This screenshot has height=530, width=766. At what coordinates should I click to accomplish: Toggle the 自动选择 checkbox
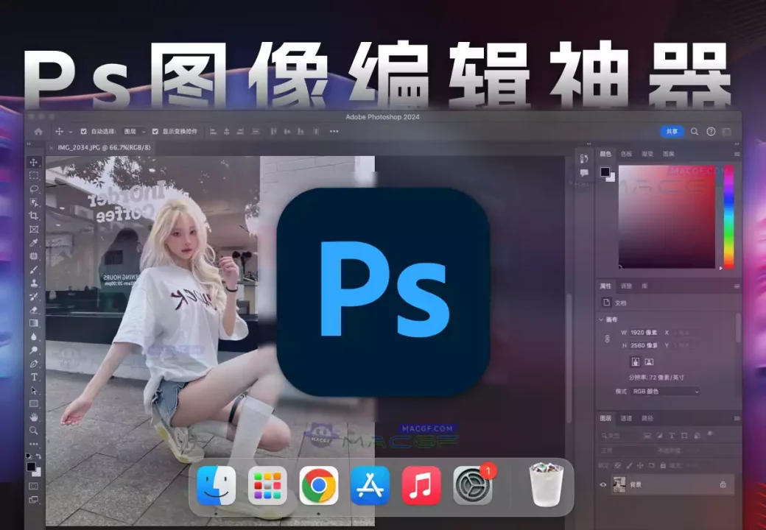tap(83, 132)
